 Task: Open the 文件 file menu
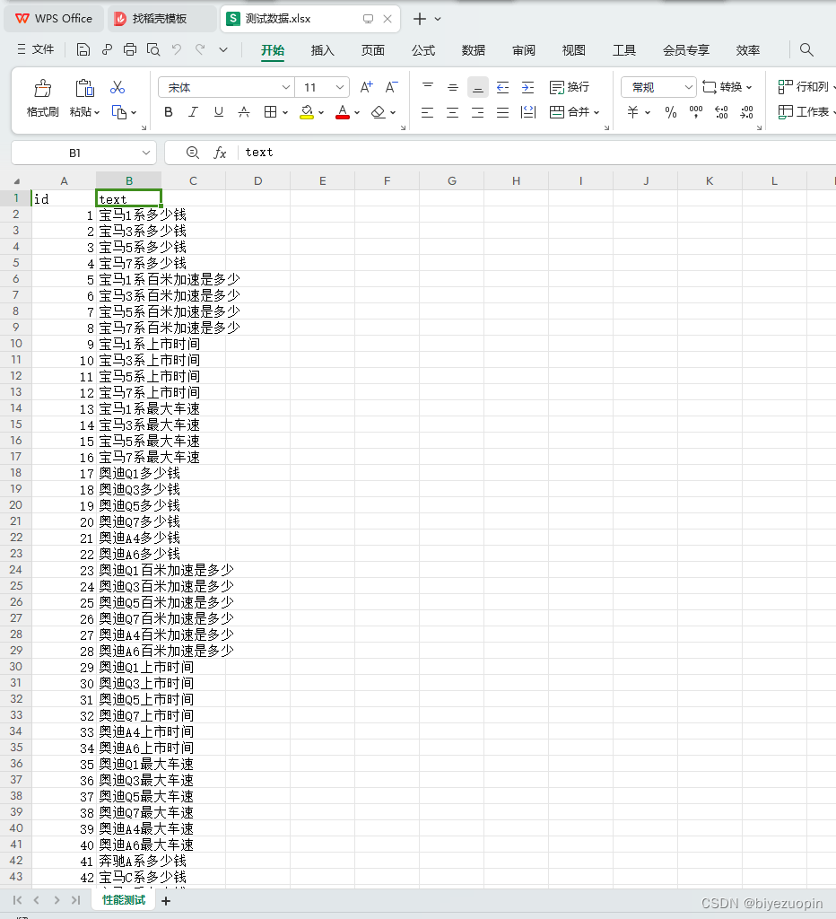(36, 49)
